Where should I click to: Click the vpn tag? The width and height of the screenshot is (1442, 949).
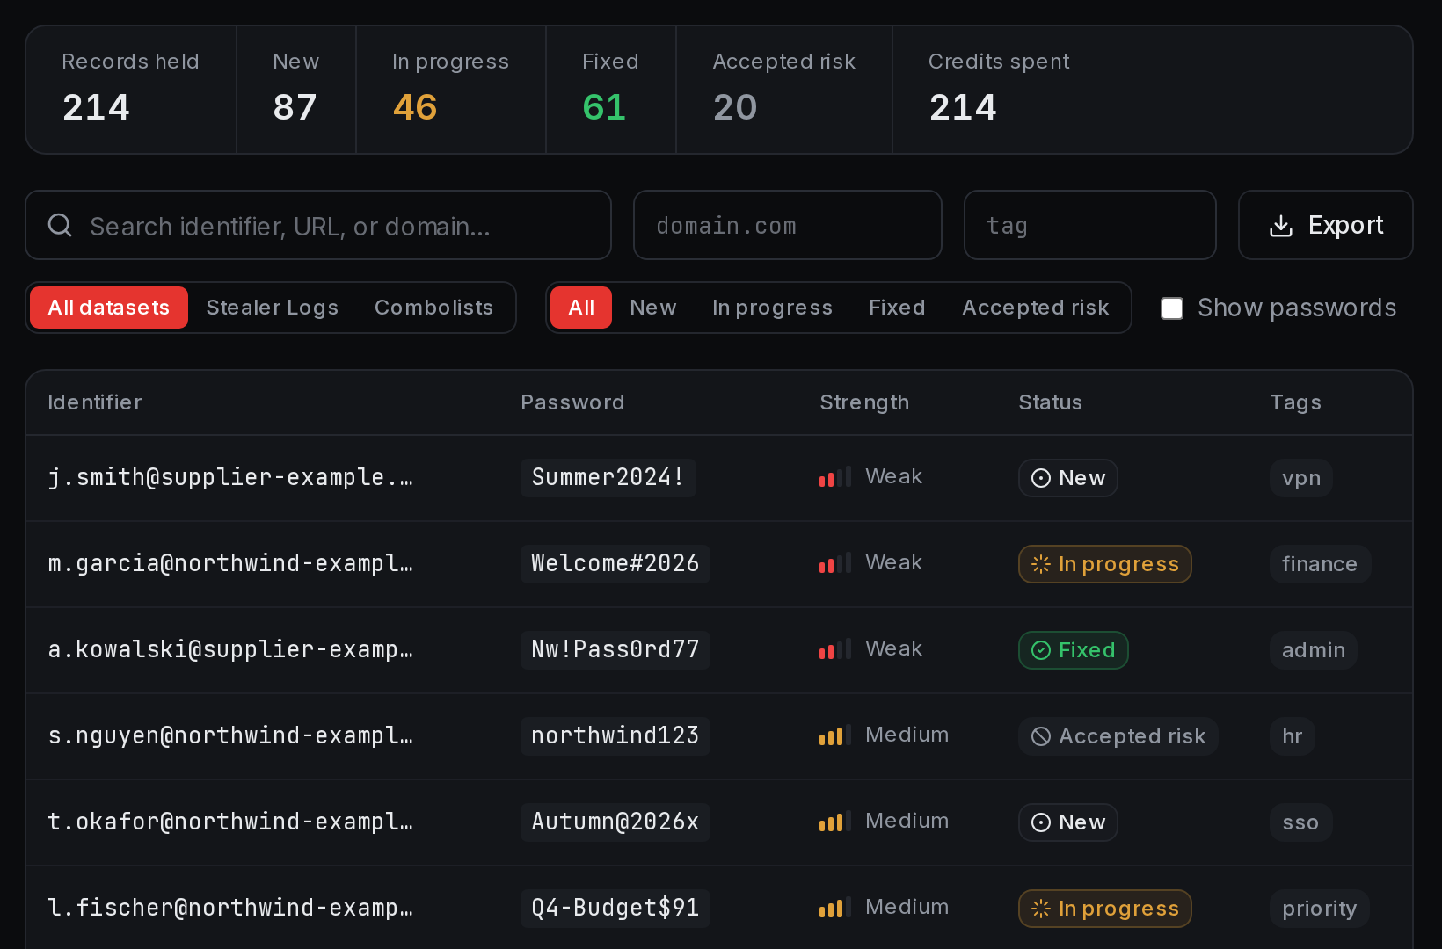point(1301,478)
